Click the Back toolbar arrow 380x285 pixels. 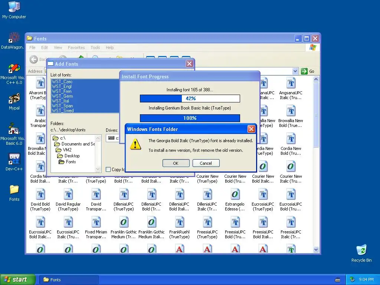(34, 59)
